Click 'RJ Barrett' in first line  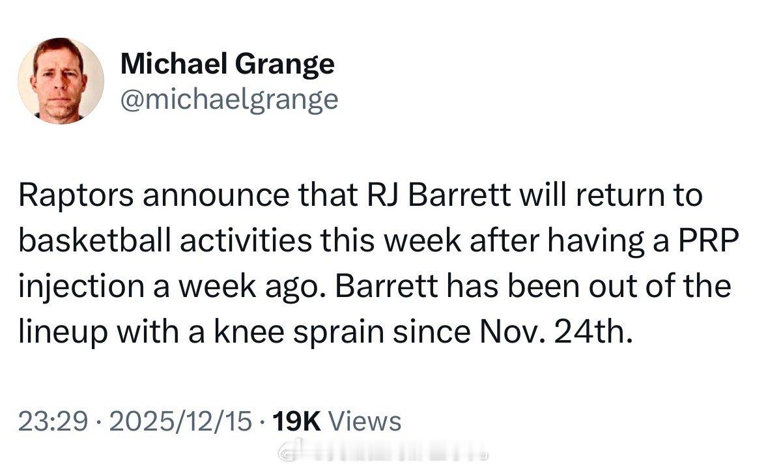coord(439,194)
